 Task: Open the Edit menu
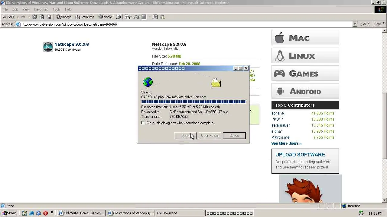pos(15,9)
